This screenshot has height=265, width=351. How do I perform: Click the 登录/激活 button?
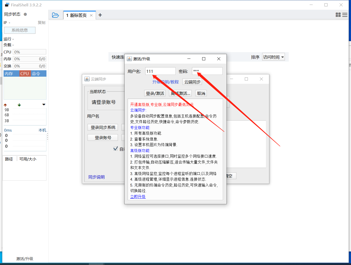click(155, 93)
